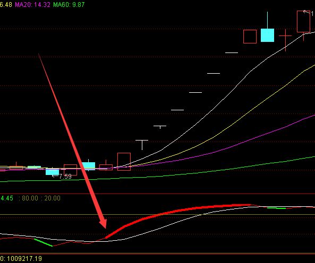Screen dimensions: 315x263
Task: Click the 7.59 low price marker
Action: pos(65,177)
